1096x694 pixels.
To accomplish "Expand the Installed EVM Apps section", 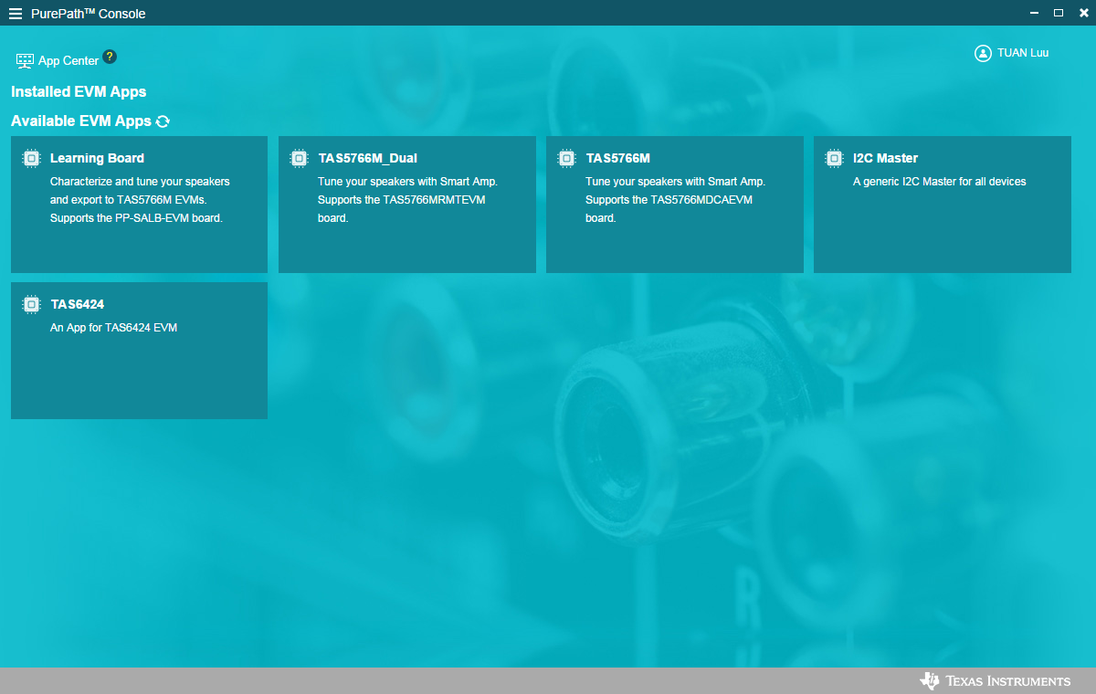I will (79, 92).
